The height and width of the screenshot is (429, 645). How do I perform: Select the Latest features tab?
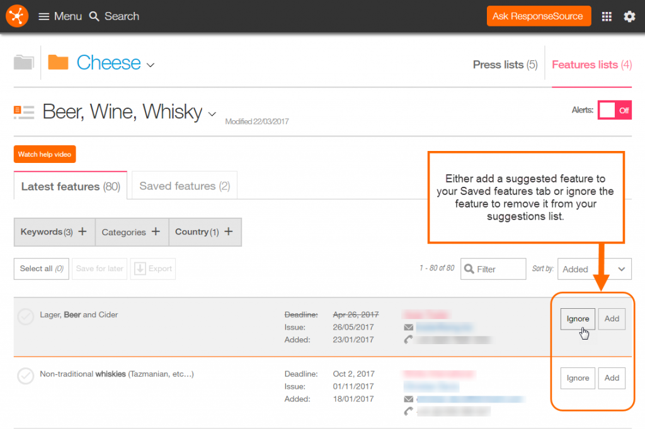tap(71, 186)
